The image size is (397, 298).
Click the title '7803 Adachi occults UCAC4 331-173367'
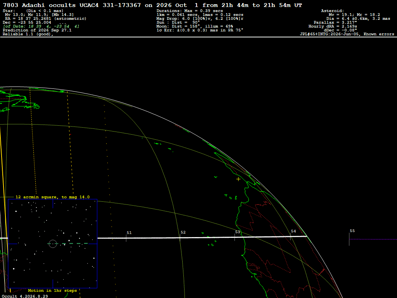pyautogui.click(x=72, y=5)
